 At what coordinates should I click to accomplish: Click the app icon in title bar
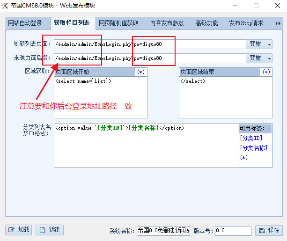5,6
